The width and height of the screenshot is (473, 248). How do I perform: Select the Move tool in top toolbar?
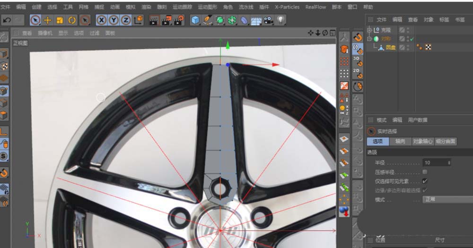click(x=48, y=20)
